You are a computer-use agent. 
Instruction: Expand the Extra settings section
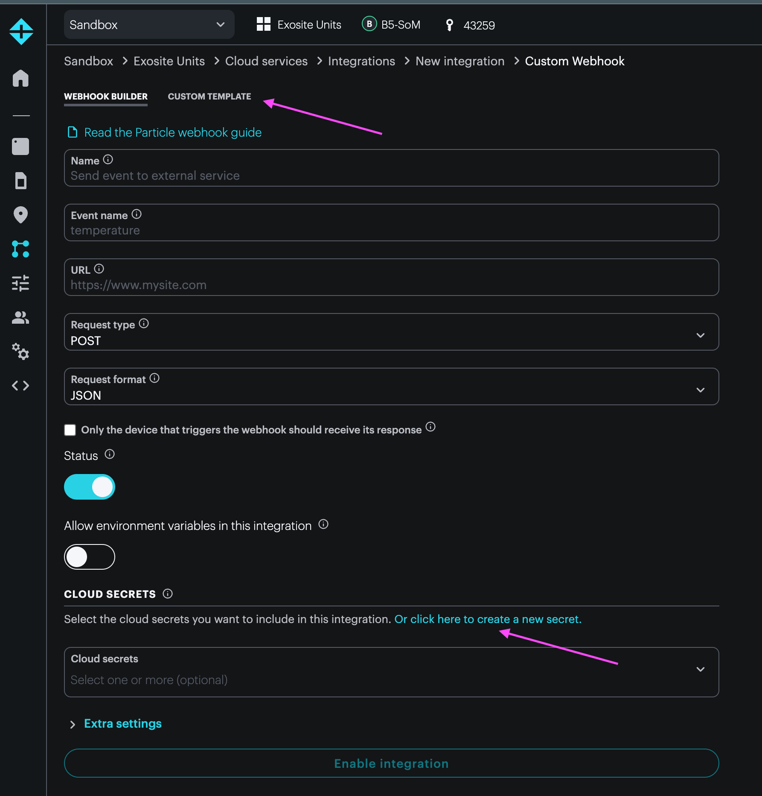click(x=122, y=723)
